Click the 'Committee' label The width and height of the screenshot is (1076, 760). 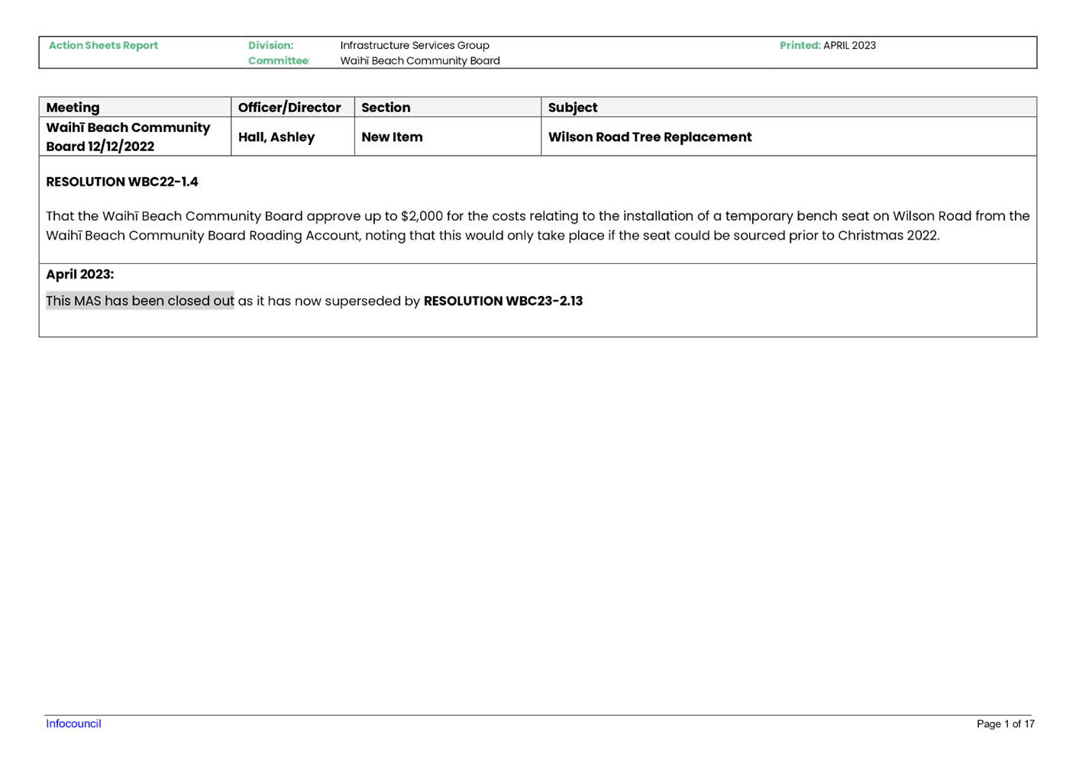(x=279, y=60)
